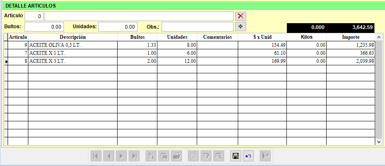The width and height of the screenshot is (385, 166).
Task: Click the 366.63 Importe cell
Action: 351,53
